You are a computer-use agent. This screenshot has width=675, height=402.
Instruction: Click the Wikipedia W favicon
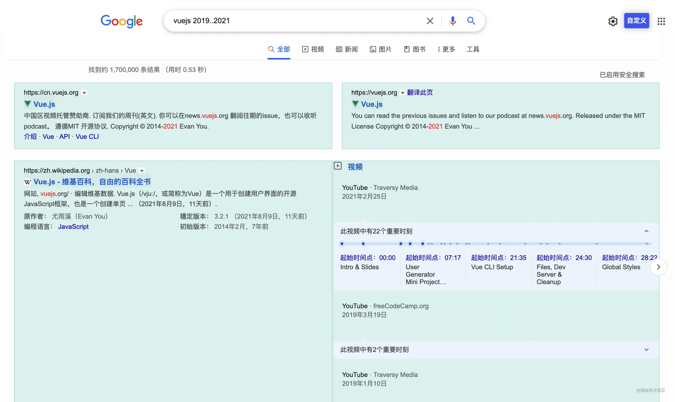click(x=27, y=182)
